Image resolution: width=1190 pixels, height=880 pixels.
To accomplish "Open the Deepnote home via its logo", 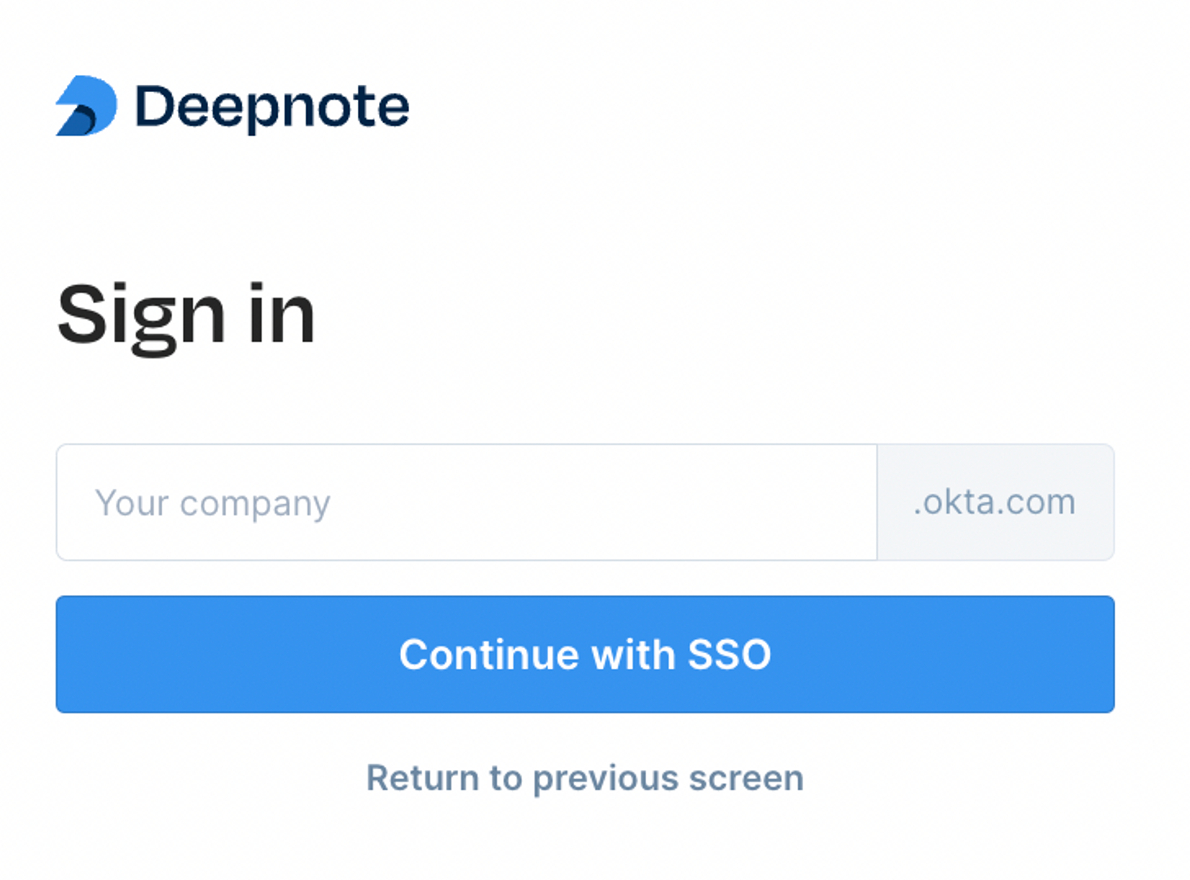I will coord(86,106).
